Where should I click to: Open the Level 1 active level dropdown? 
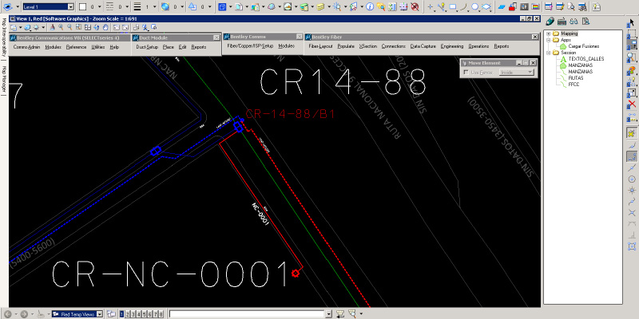(46, 6)
